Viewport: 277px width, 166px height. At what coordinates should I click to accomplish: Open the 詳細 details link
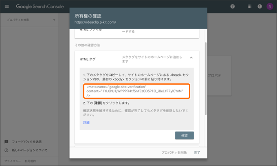coord(86,122)
